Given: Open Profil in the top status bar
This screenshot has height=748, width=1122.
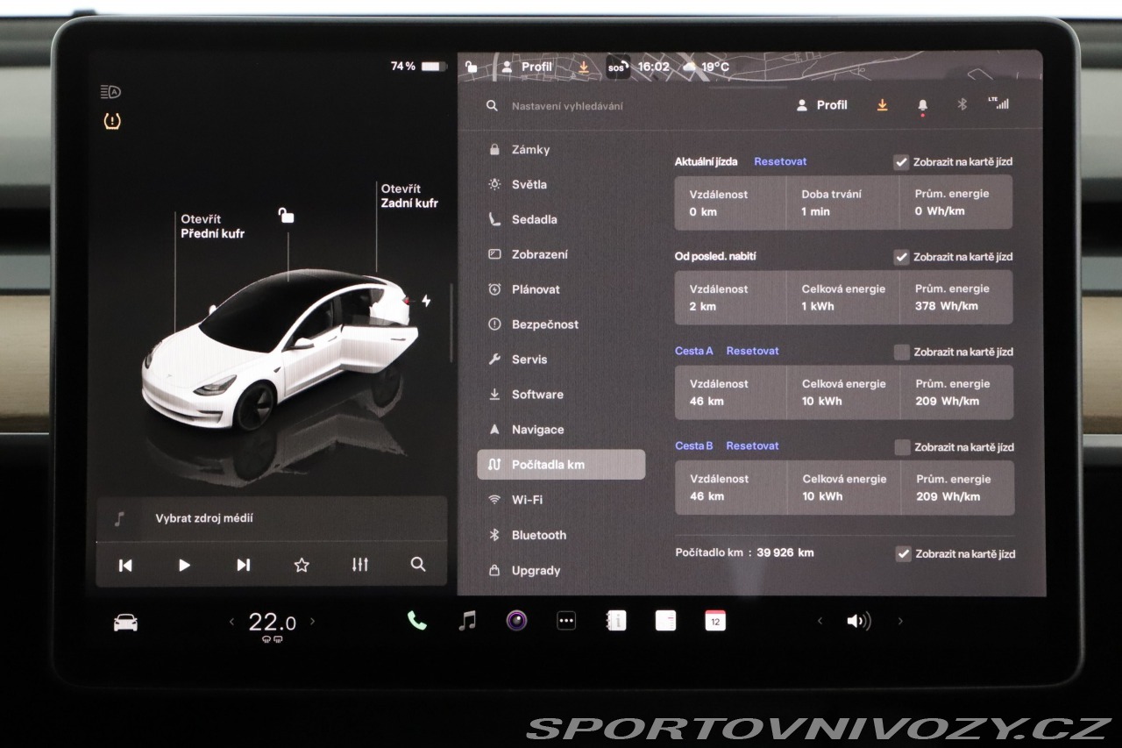Looking at the screenshot, I should pos(527,67).
